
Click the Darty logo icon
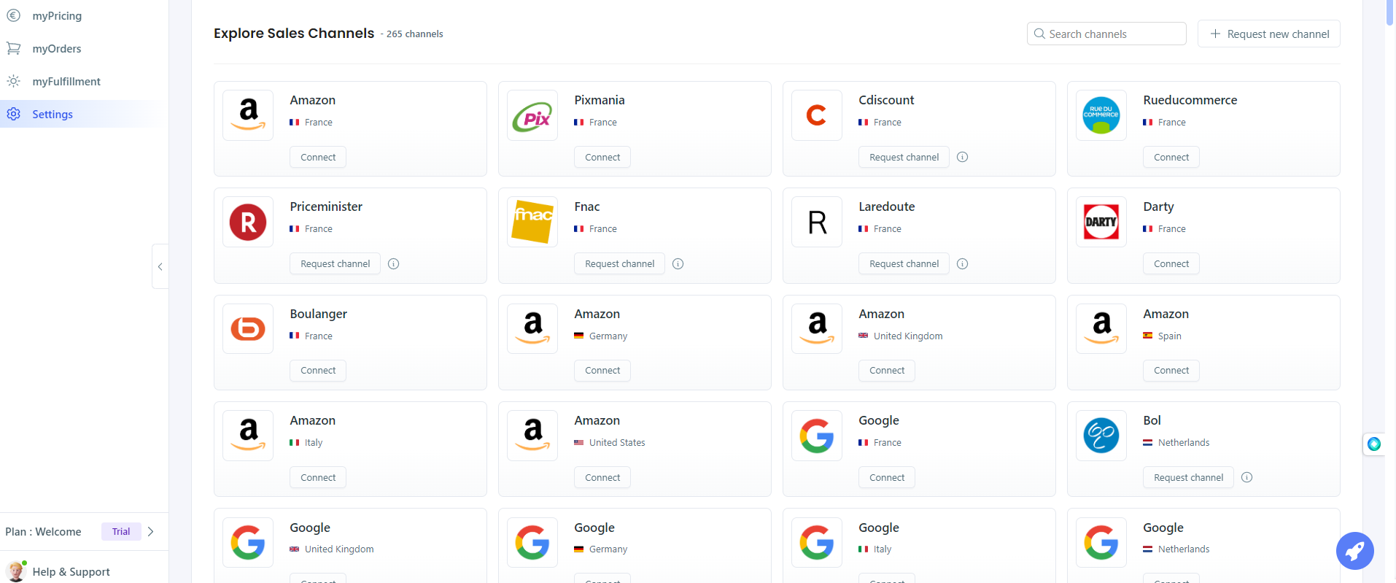click(x=1101, y=222)
